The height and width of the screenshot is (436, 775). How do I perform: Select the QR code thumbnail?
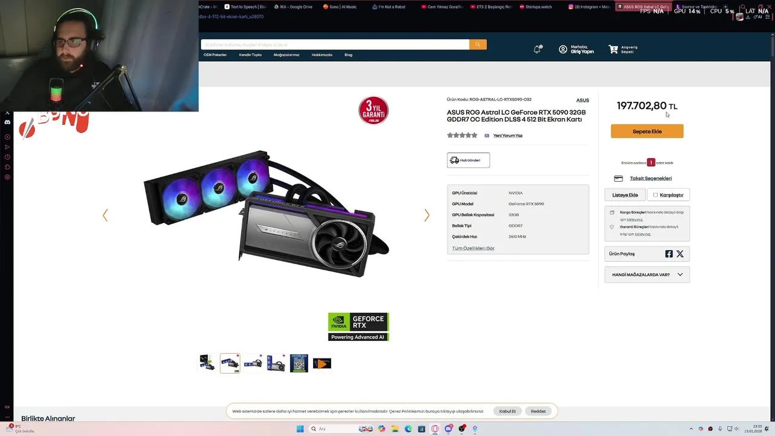click(299, 363)
